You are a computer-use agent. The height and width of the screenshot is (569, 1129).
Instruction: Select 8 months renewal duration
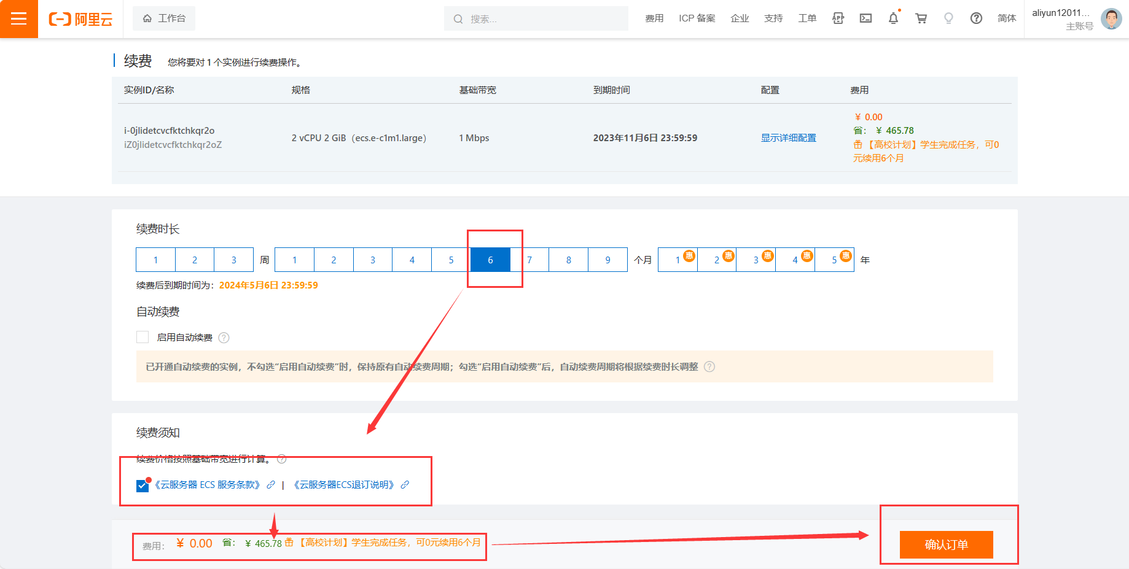pyautogui.click(x=569, y=260)
